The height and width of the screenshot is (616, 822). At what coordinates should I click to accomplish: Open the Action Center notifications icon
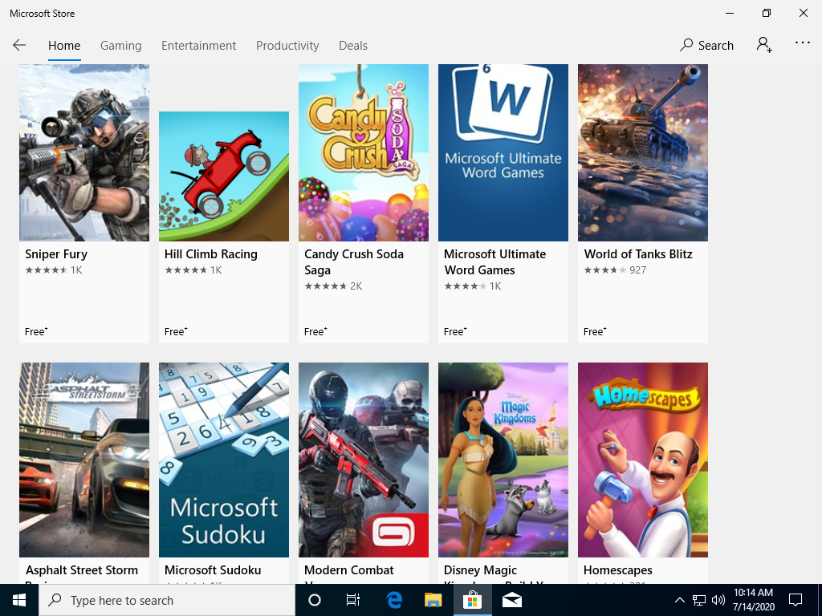click(796, 600)
